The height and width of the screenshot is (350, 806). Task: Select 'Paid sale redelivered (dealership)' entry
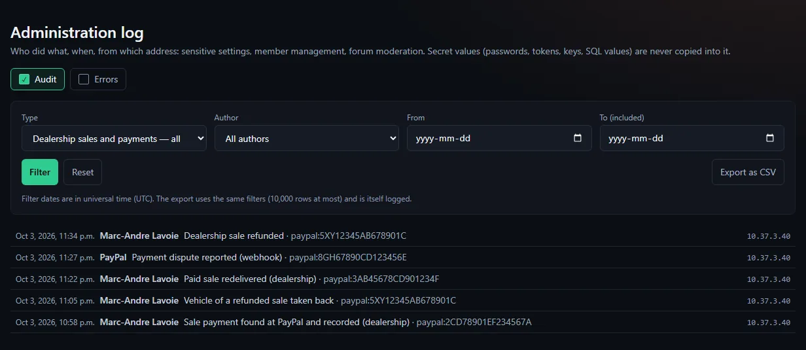[403, 279]
